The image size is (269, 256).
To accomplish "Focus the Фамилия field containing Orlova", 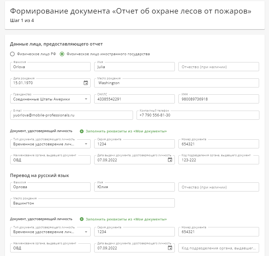I will (50, 67).
